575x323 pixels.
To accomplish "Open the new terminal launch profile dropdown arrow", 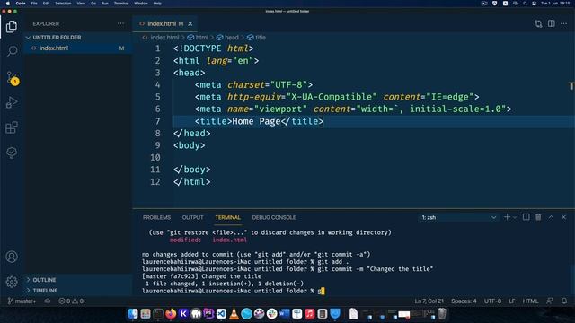I will [x=515, y=217].
